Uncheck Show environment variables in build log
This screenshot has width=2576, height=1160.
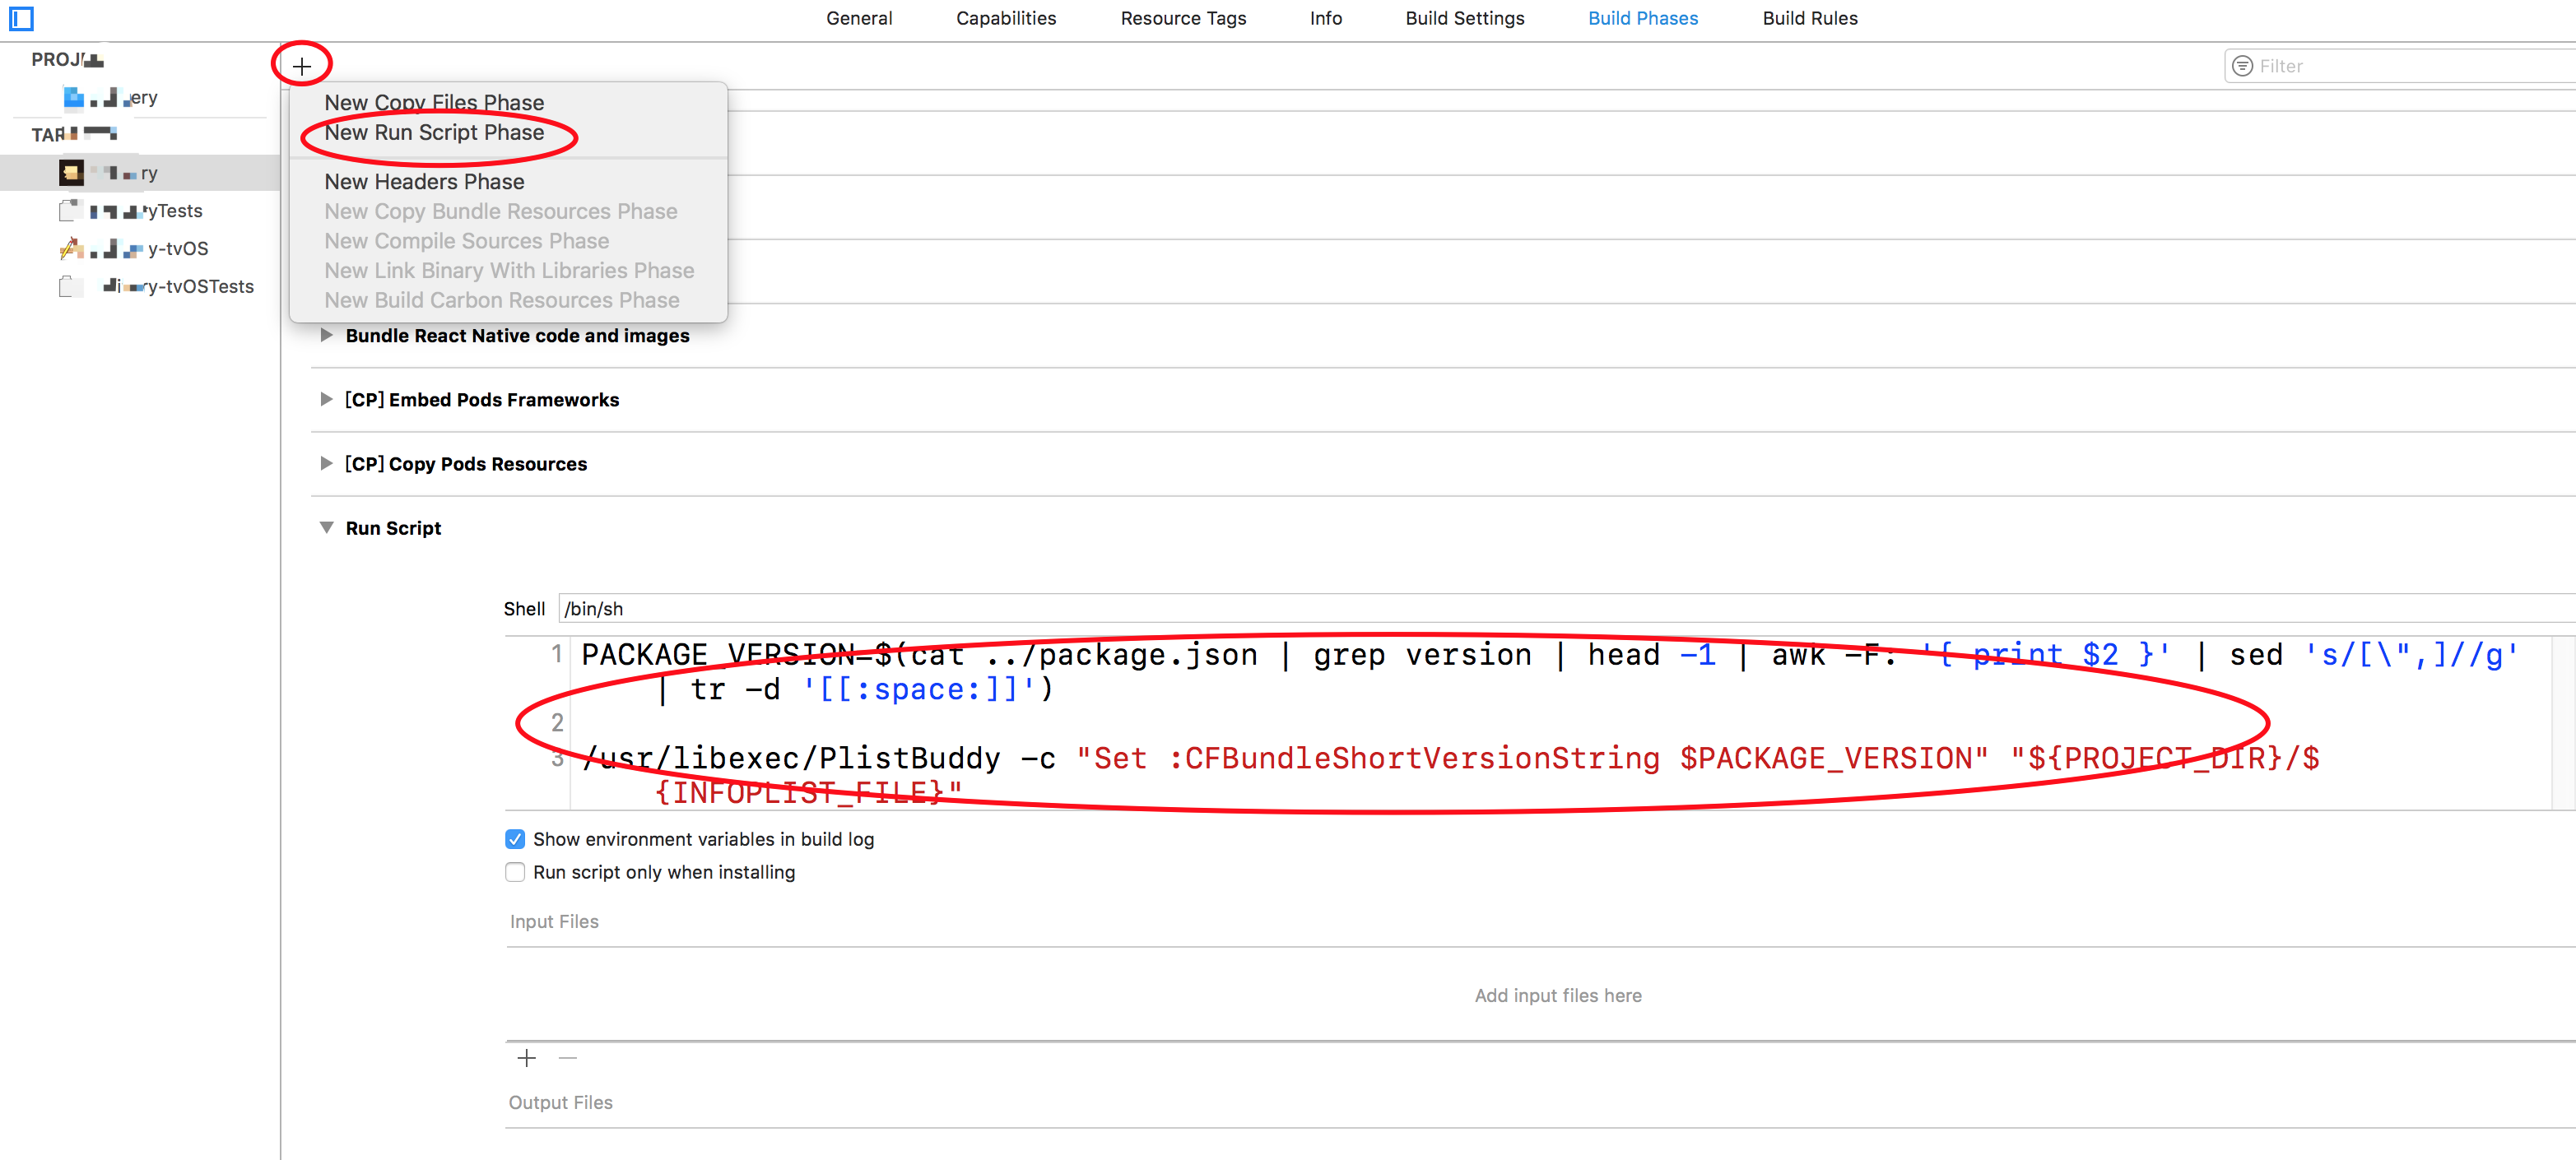point(515,839)
